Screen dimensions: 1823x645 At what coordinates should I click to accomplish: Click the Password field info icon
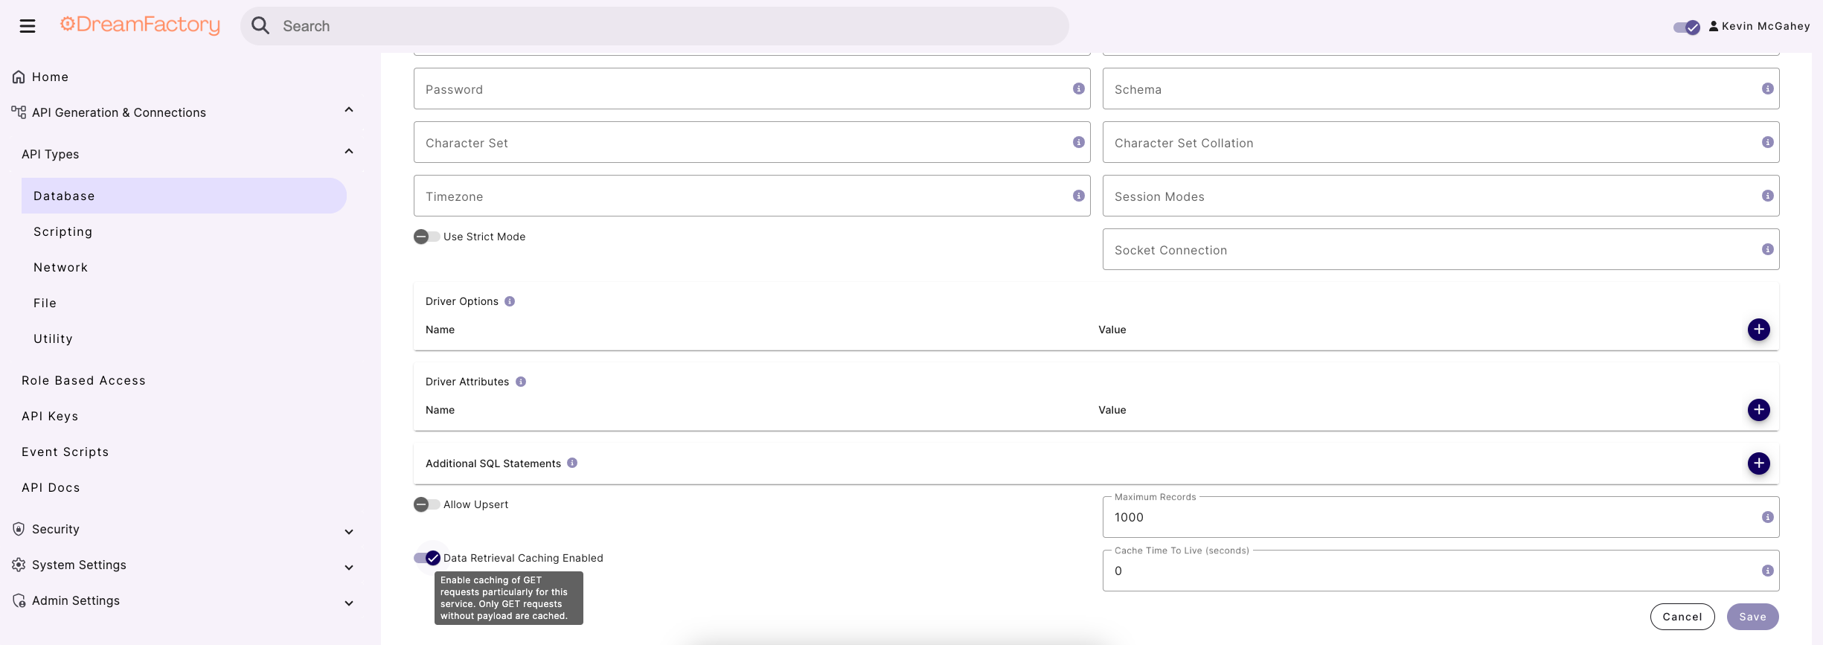pos(1078,89)
